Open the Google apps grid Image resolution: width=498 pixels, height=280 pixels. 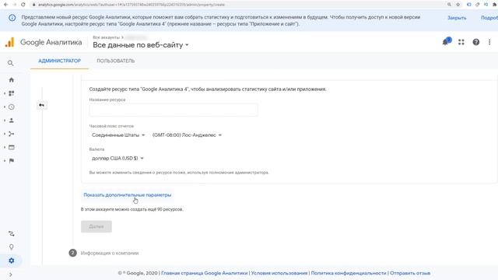pos(461,42)
